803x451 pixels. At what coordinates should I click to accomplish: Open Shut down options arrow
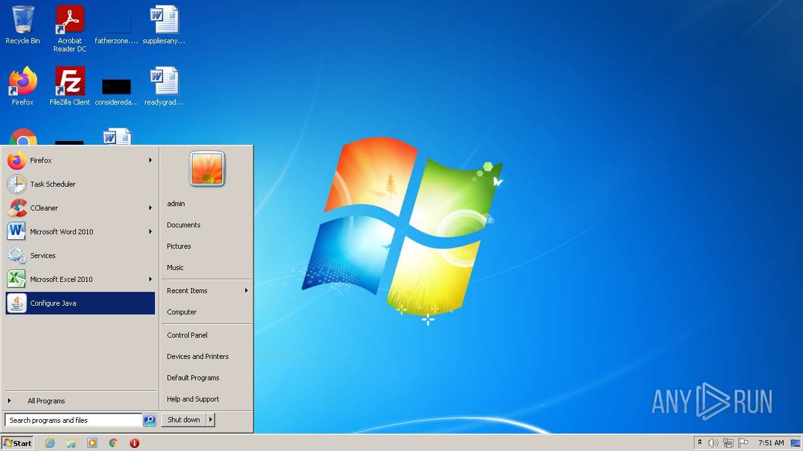pyautogui.click(x=211, y=420)
